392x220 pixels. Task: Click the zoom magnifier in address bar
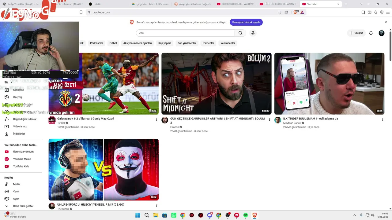pyautogui.click(x=279, y=12)
